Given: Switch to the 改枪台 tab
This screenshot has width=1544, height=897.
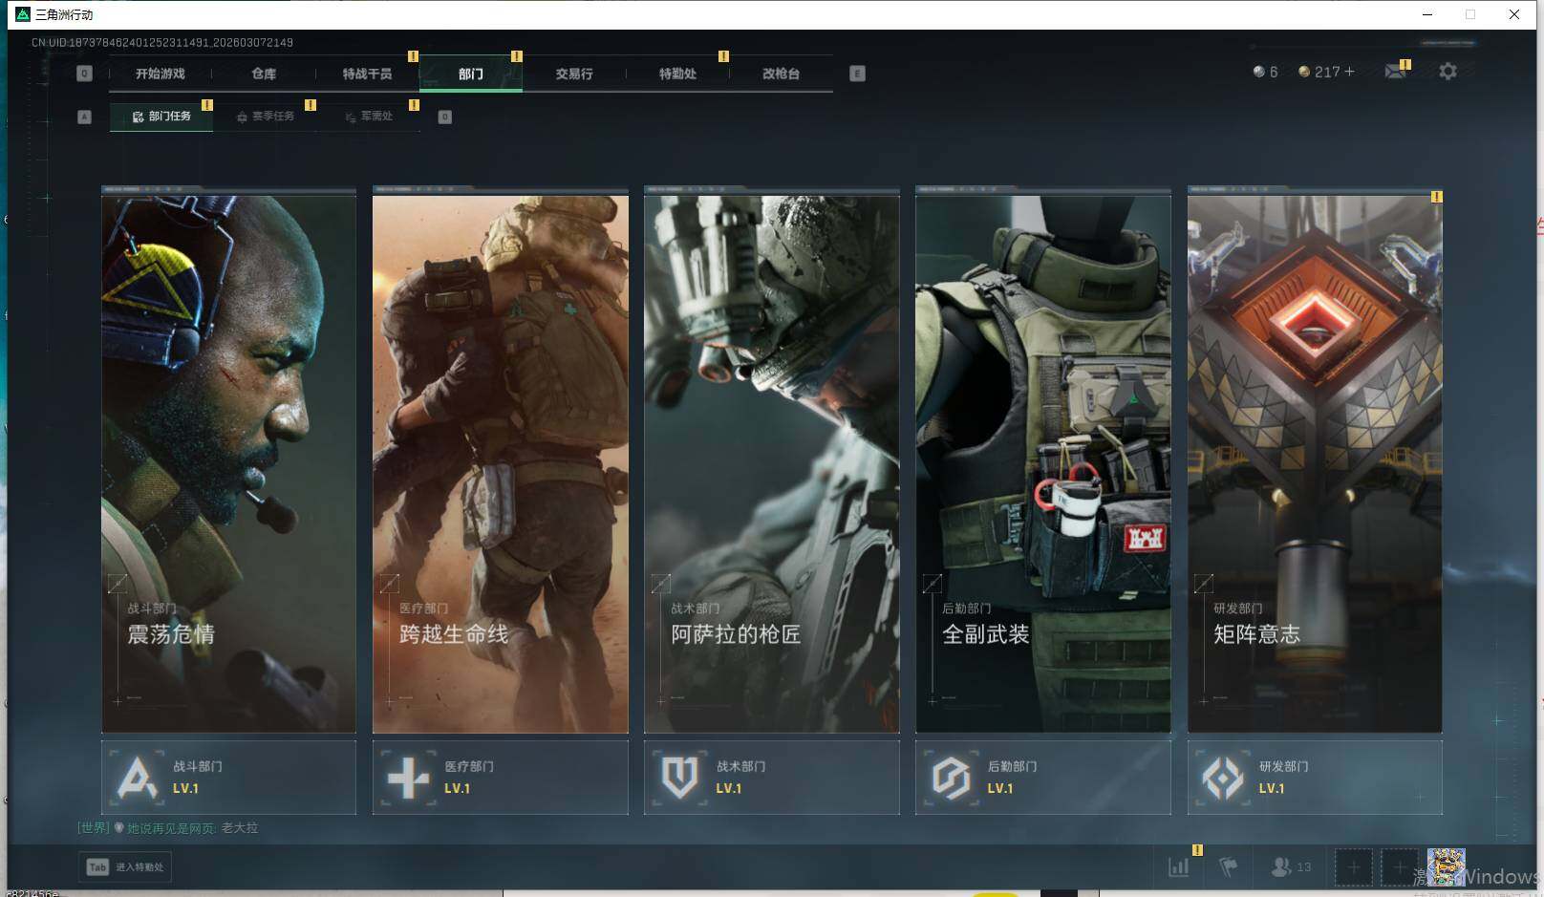Looking at the screenshot, I should pos(781,74).
